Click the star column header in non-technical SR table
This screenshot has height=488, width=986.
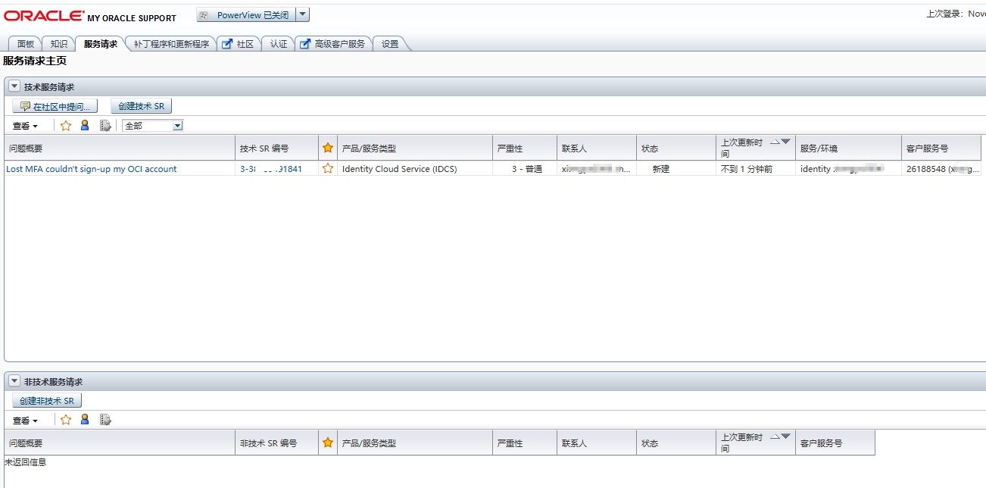[x=328, y=443]
